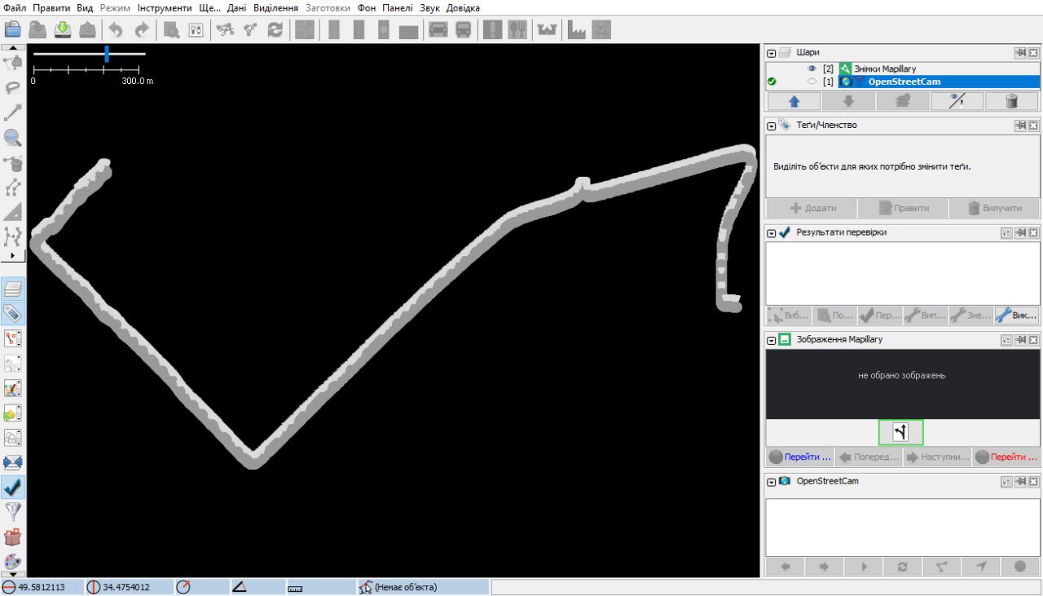Click the OpenStreetCam location arrow button
Viewport: 1043px width, 596px height.
tap(981, 567)
